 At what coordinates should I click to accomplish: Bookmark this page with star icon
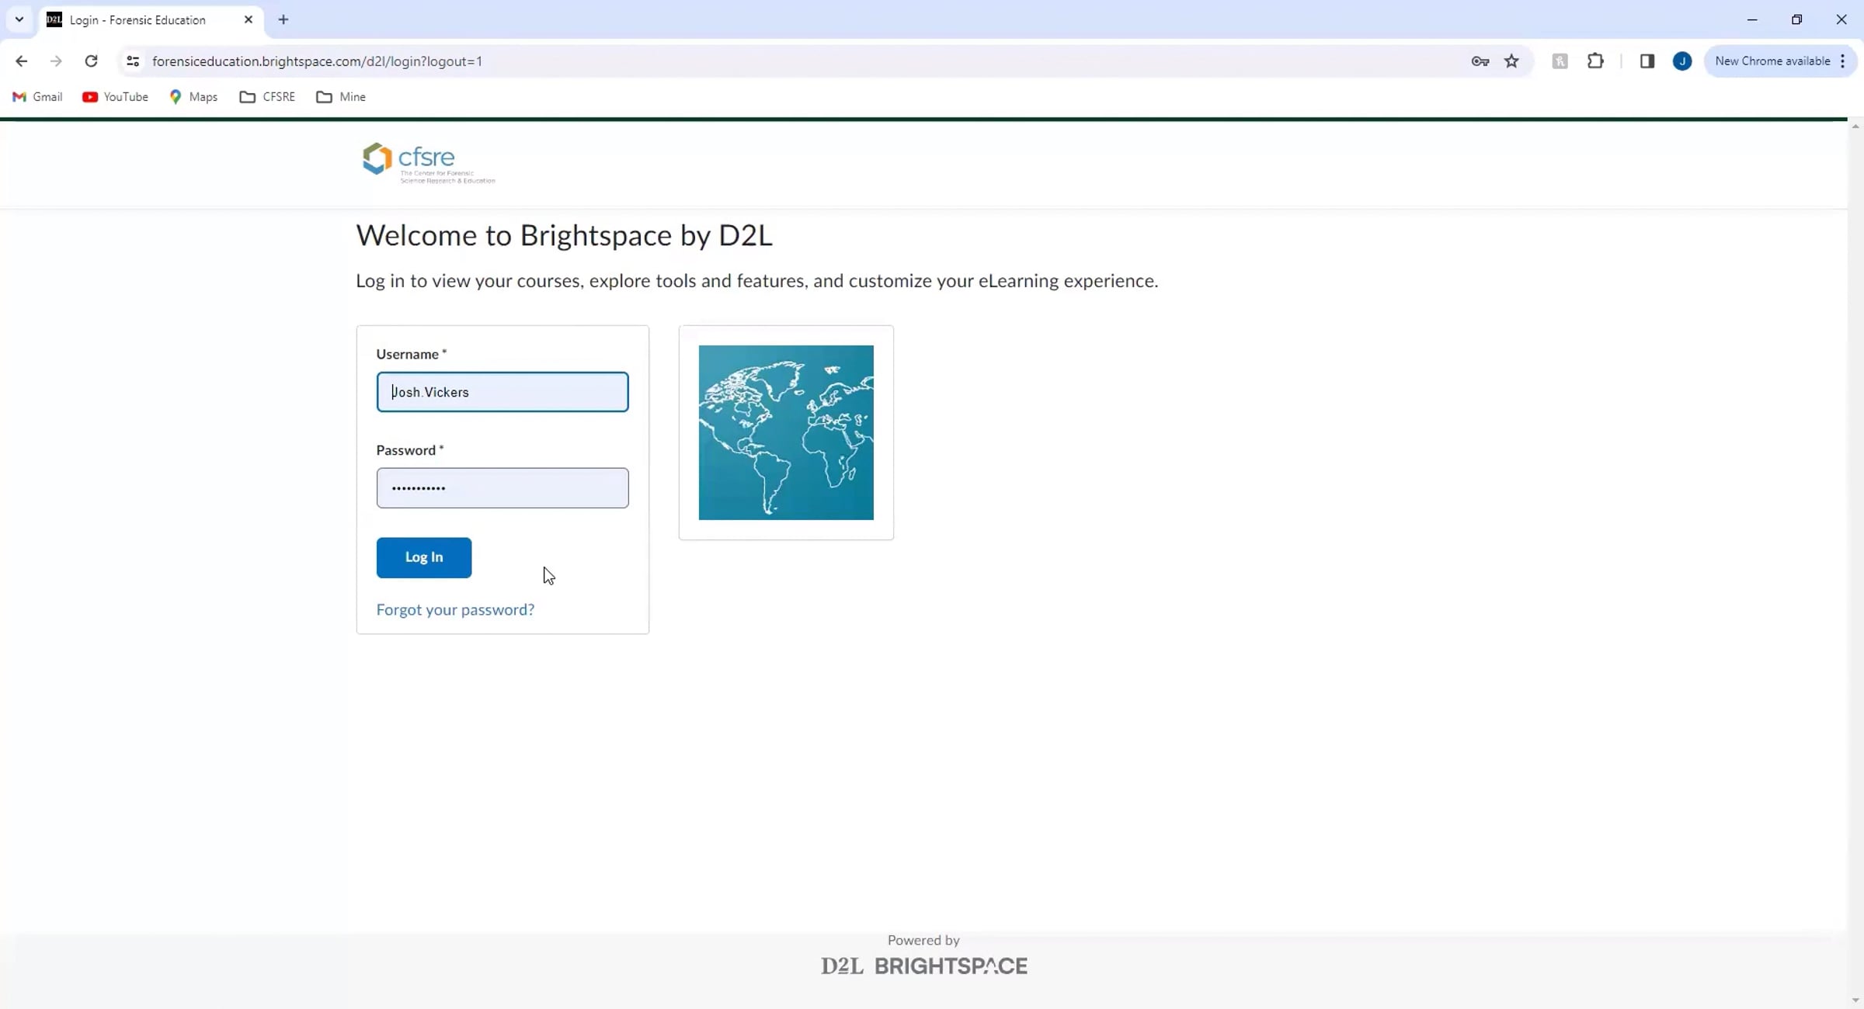coord(1511,61)
